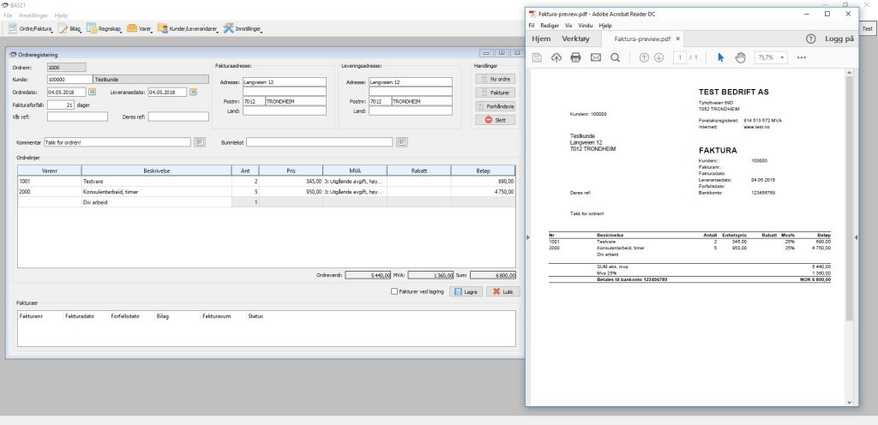Click the search magnifier icon in Acrobat

point(615,57)
